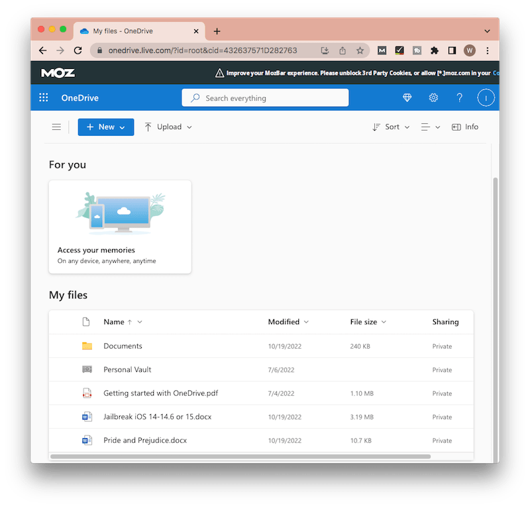Click the MOZ logo
This screenshot has height=507, width=530.
point(58,73)
